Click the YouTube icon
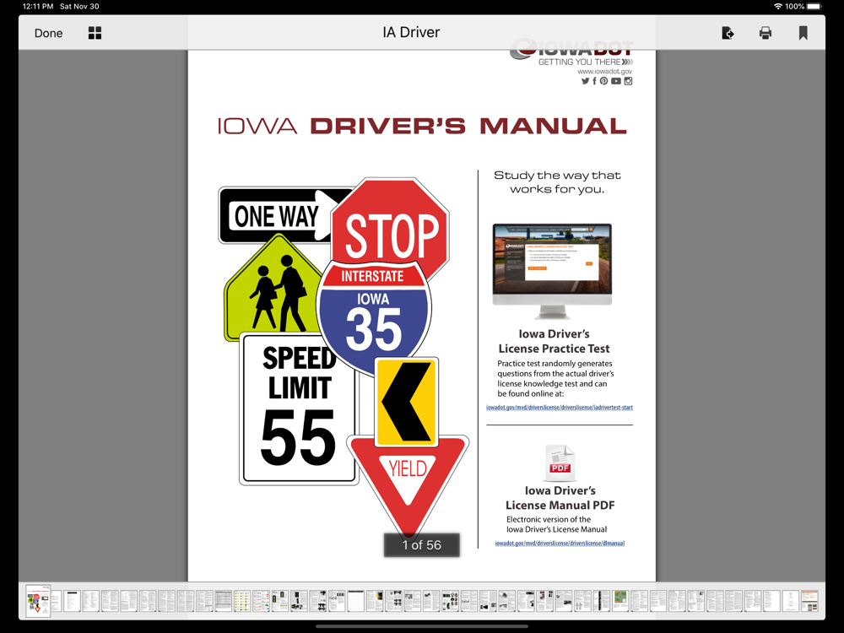Image resolution: width=844 pixels, height=633 pixels. 616,81
